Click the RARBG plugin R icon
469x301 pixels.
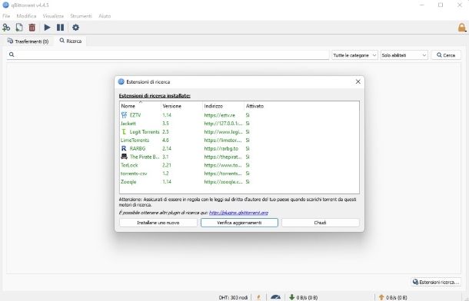124,148
